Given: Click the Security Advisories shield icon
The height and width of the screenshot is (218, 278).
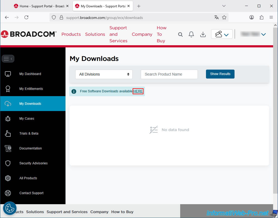Looking at the screenshot, I should [8, 163].
